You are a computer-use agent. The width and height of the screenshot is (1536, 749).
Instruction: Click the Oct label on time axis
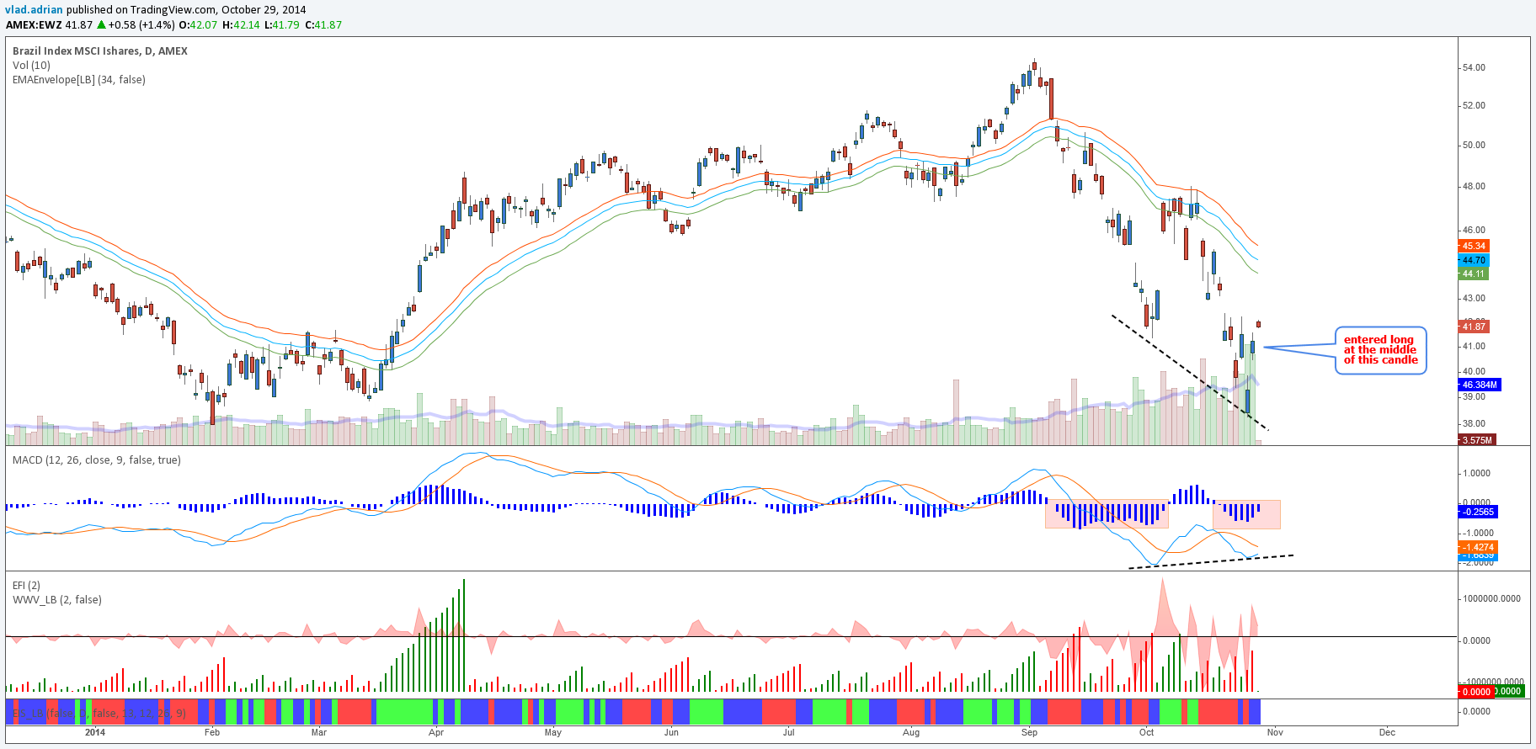1147,732
